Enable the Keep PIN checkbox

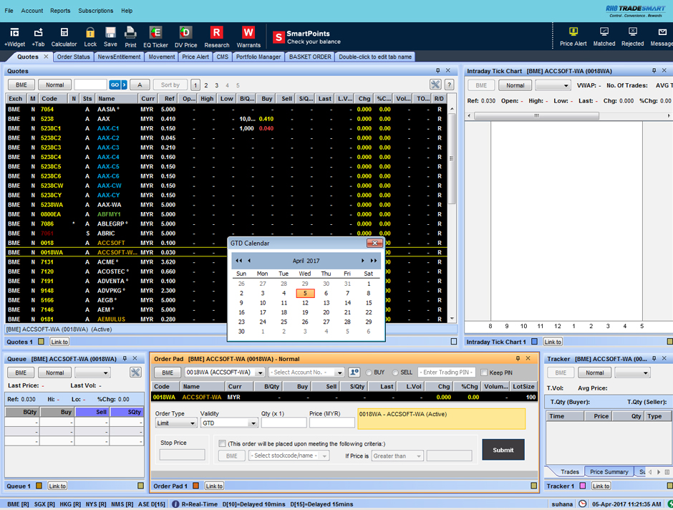[x=484, y=372]
